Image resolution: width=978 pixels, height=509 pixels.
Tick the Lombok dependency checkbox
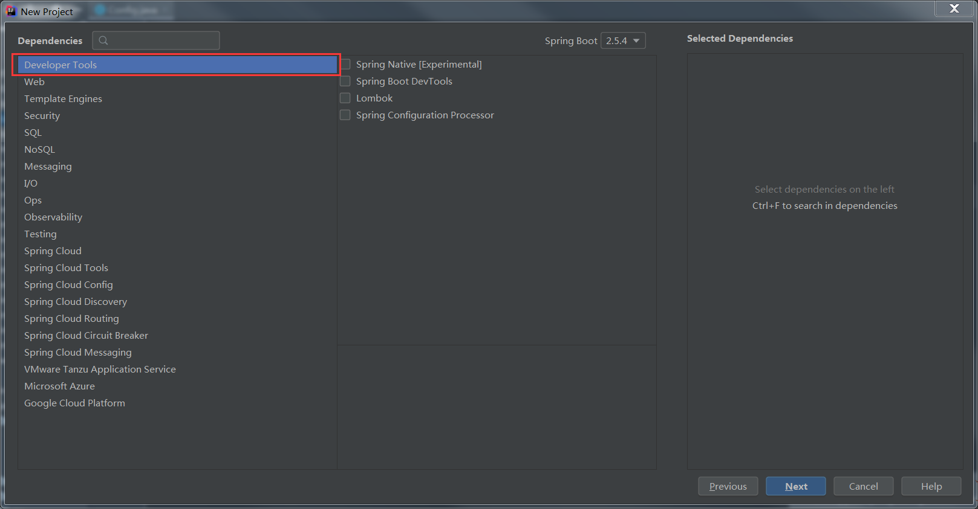click(x=345, y=98)
